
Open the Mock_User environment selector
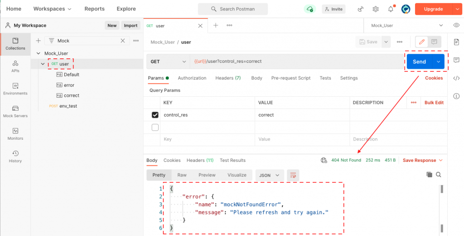point(407,25)
